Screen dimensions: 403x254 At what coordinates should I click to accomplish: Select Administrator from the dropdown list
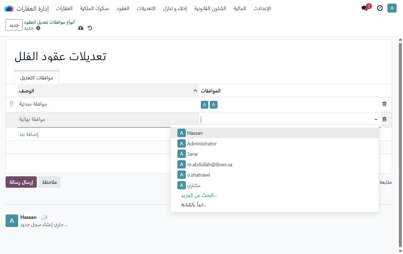[275, 144]
